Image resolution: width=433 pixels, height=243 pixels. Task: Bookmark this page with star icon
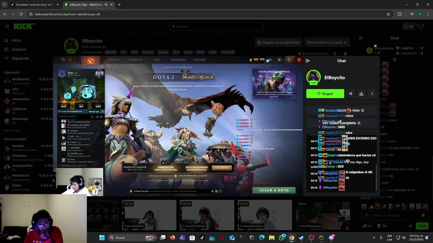tap(388, 14)
